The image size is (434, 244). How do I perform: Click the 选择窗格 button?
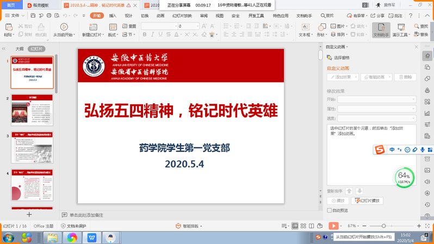[x=338, y=58]
